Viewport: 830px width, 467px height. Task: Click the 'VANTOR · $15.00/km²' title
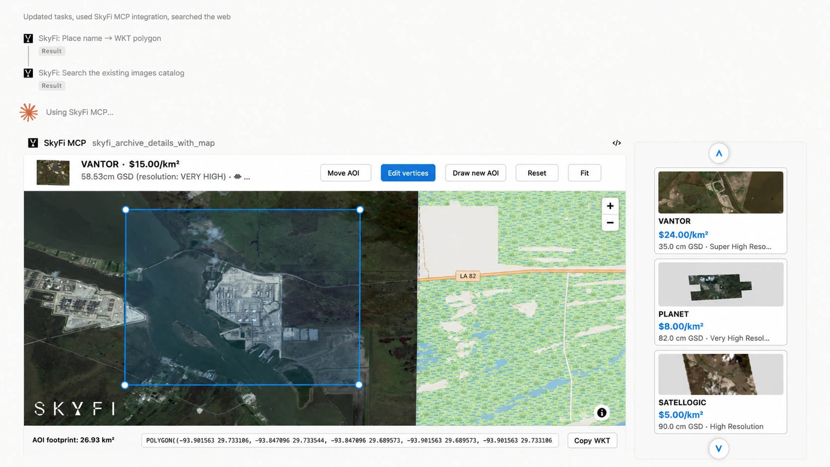click(x=130, y=164)
